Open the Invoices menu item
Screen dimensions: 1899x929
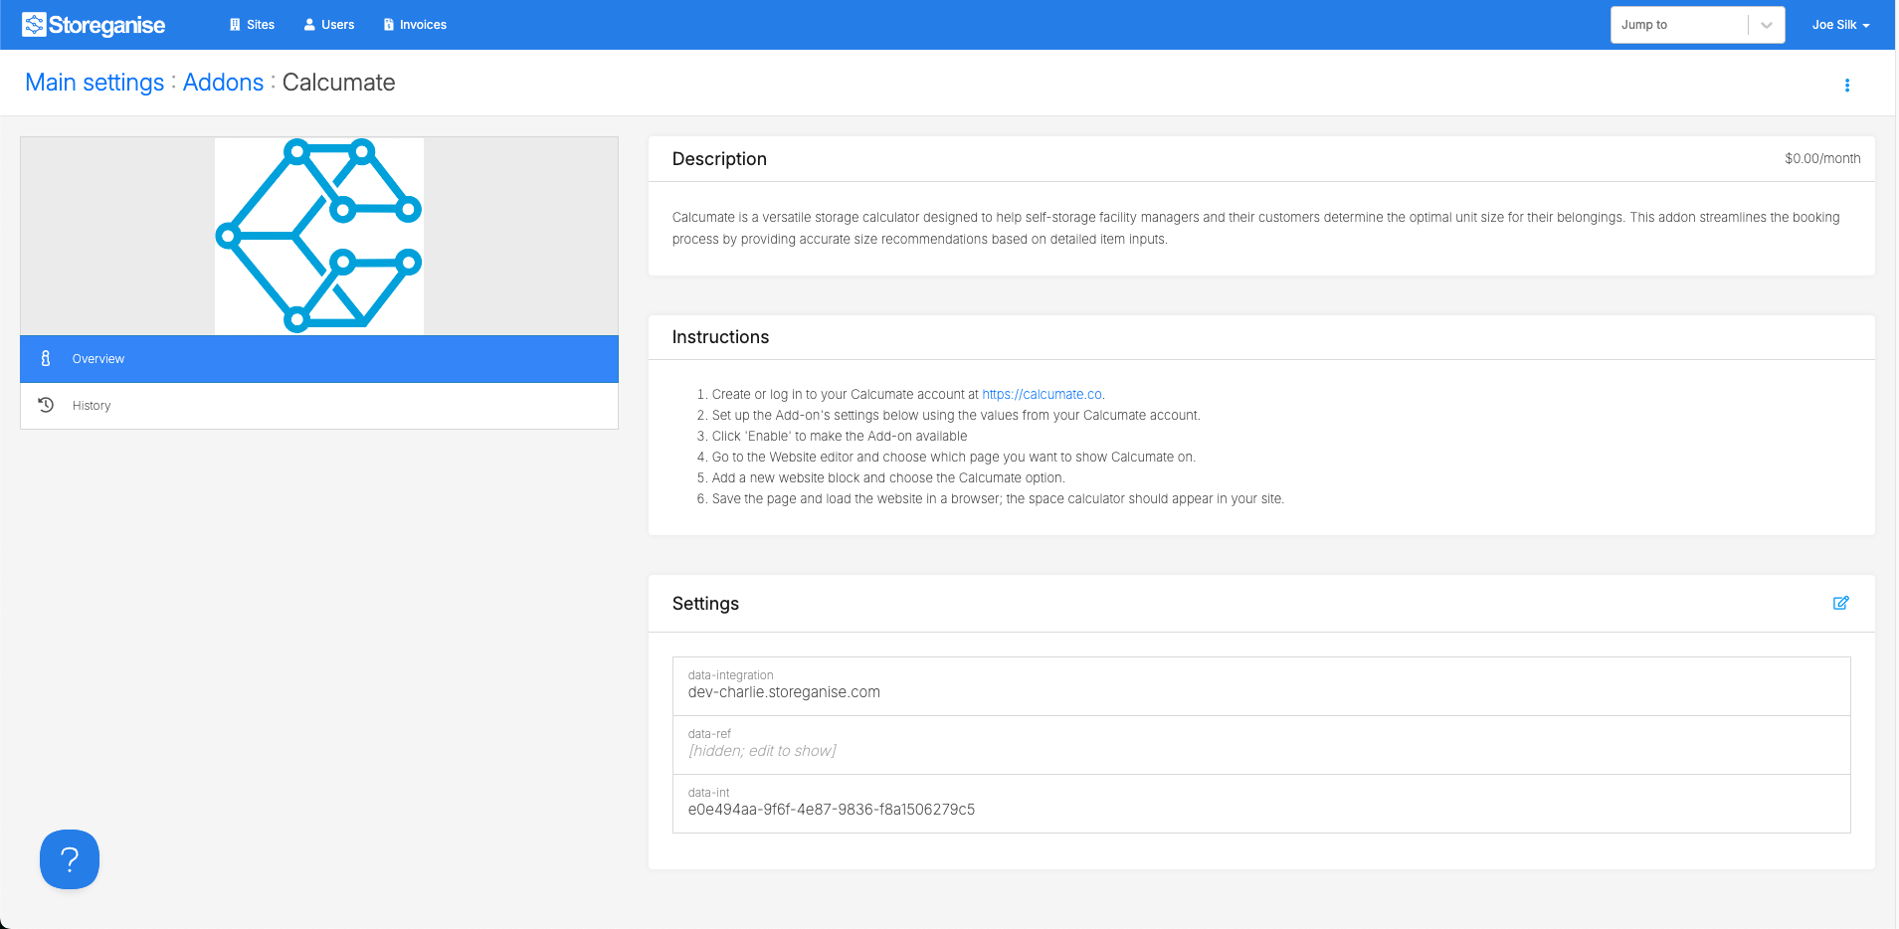click(415, 25)
